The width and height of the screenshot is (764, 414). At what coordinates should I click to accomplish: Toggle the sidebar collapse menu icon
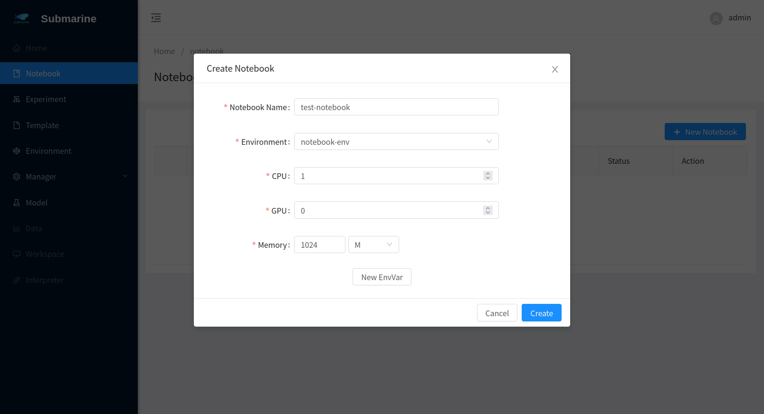[x=156, y=18]
